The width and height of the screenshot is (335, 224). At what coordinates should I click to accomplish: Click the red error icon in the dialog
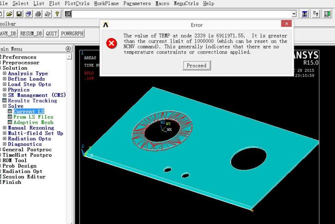tap(111, 43)
